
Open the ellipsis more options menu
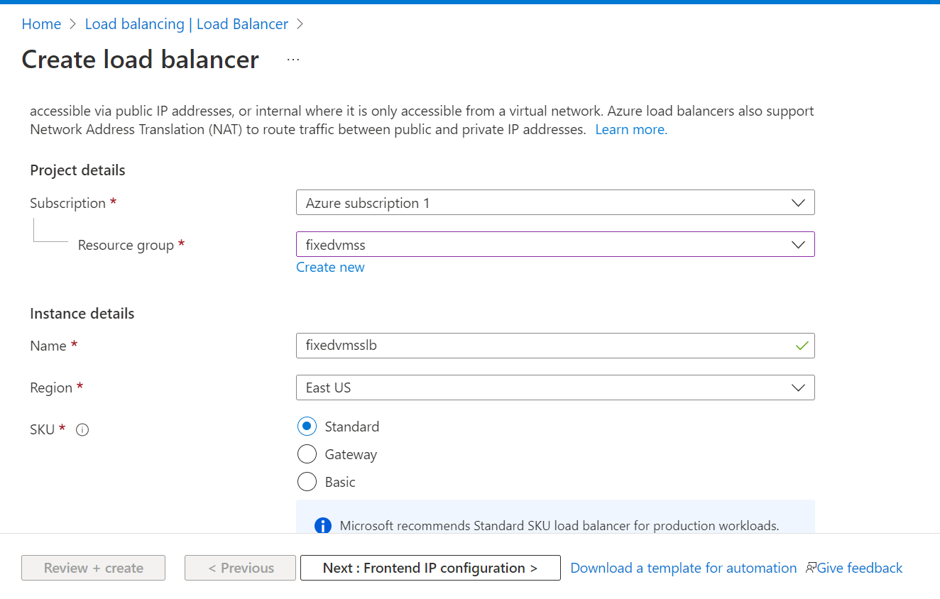point(293,60)
